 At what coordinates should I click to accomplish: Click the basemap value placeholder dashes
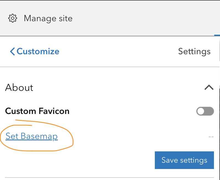tap(211, 137)
